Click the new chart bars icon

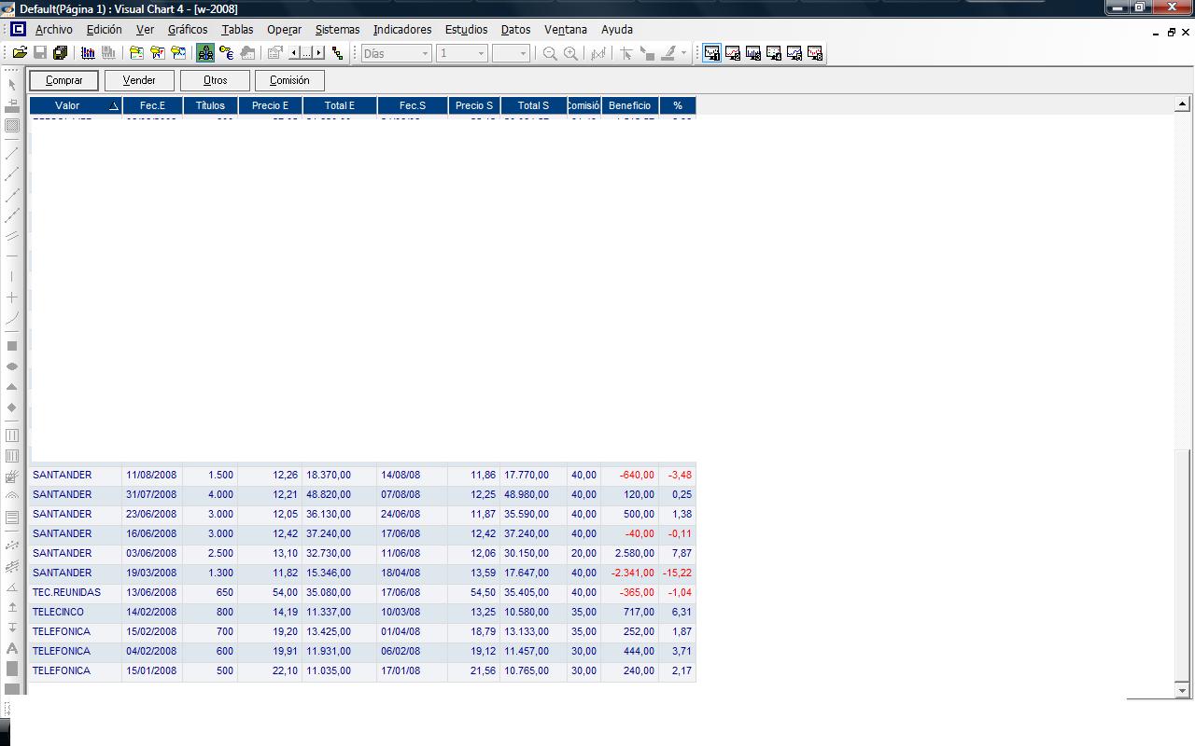88,53
